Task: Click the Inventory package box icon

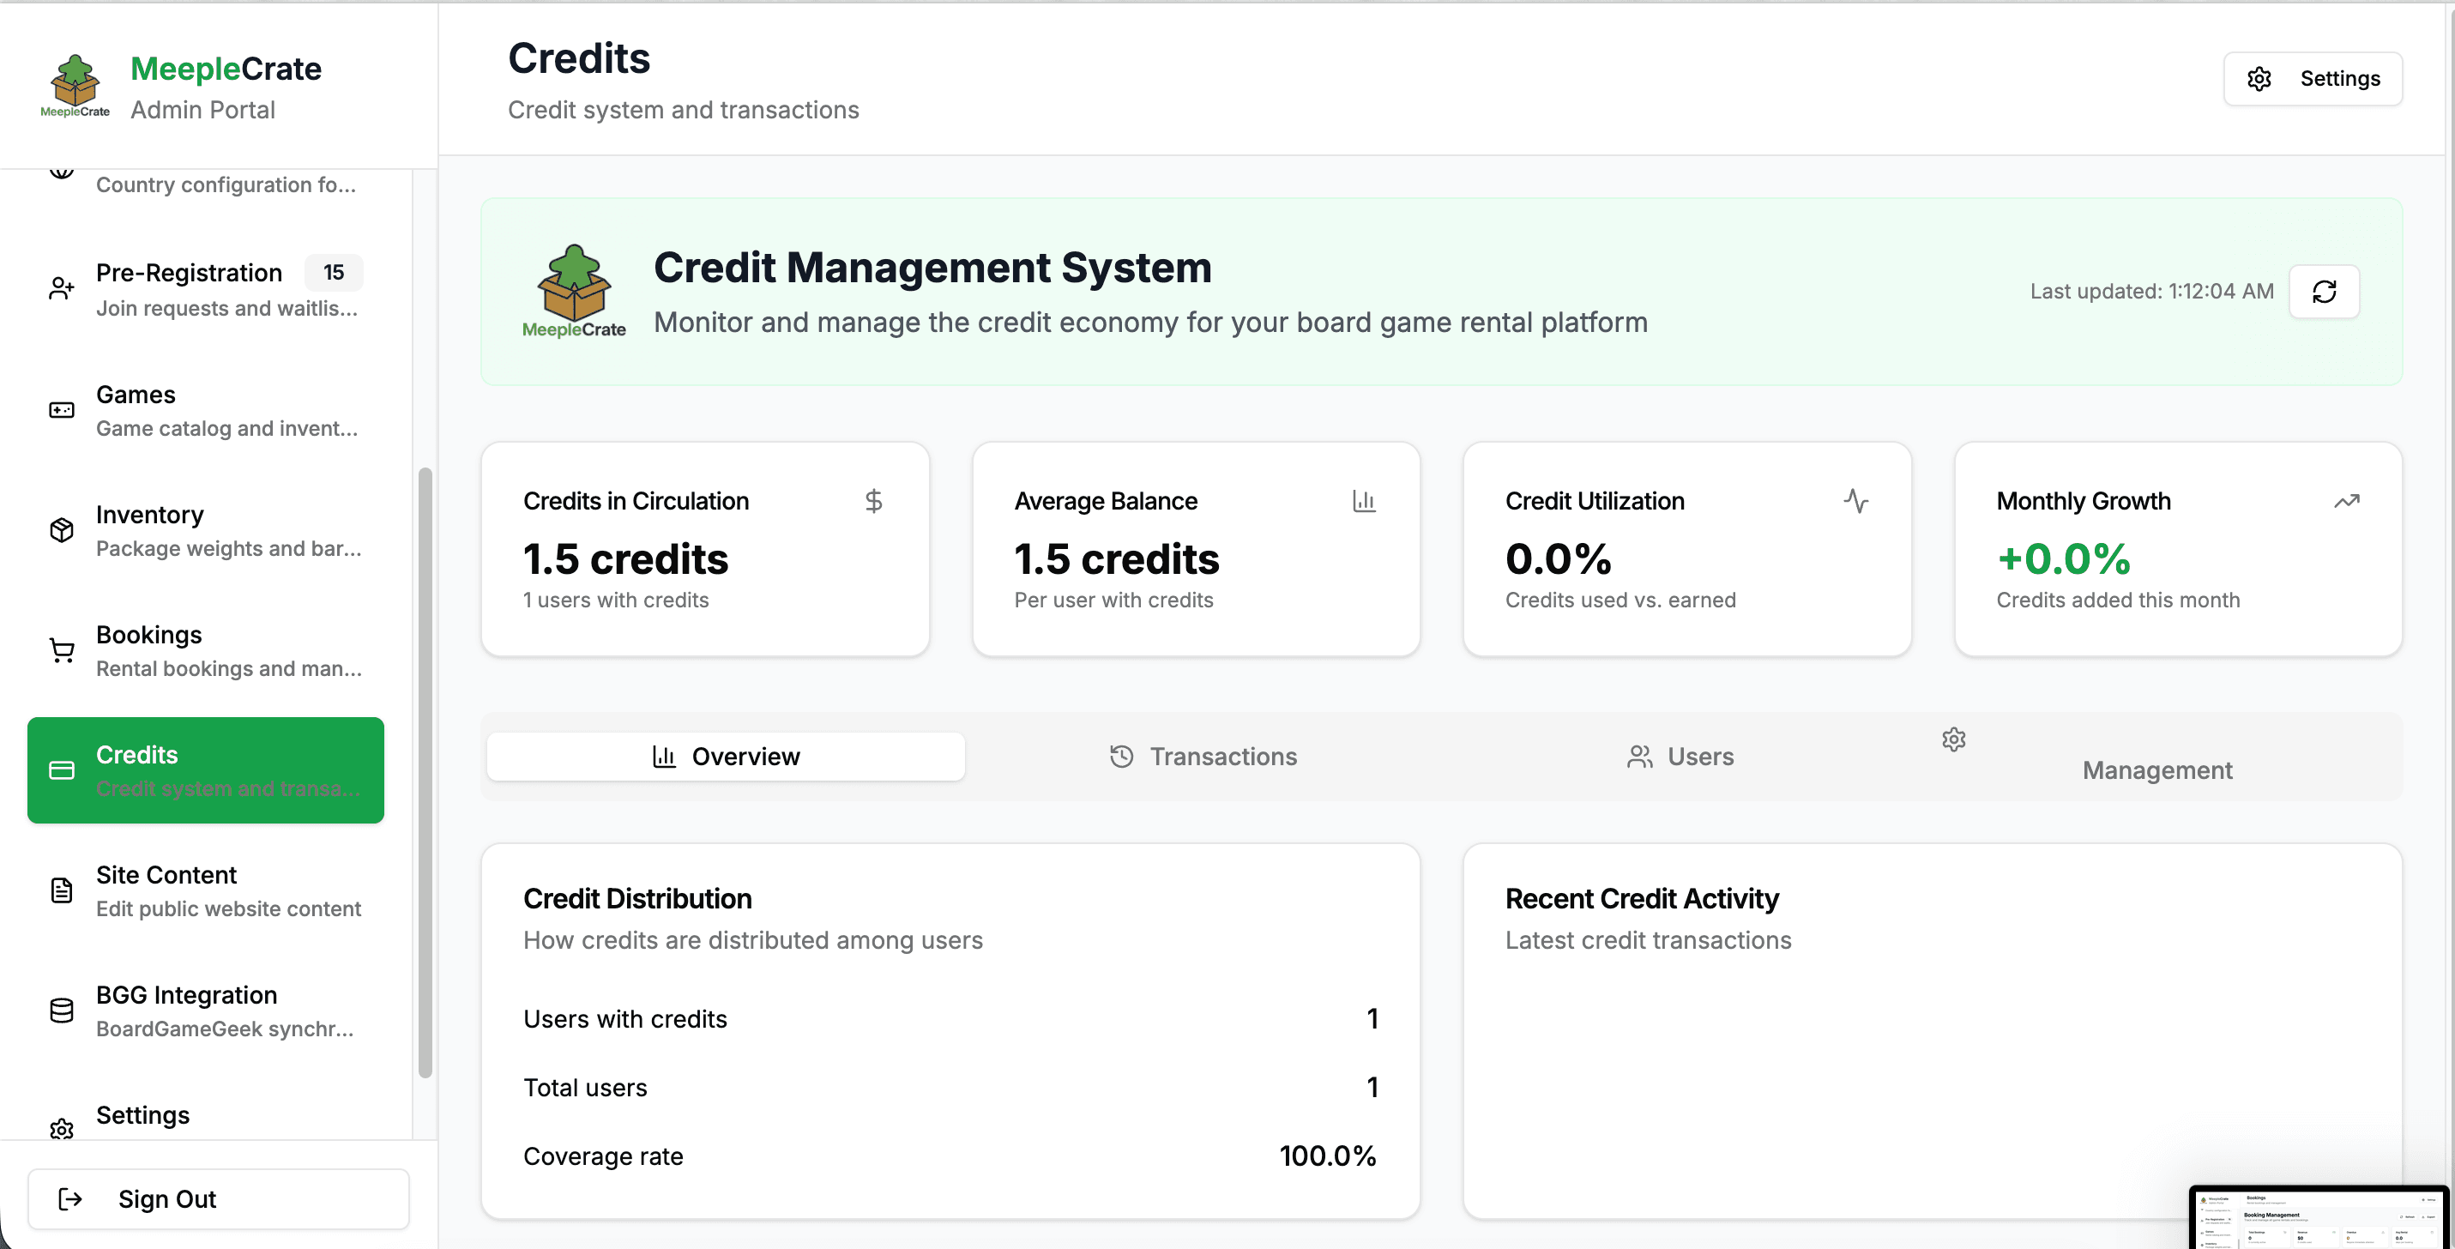Action: (x=62, y=529)
